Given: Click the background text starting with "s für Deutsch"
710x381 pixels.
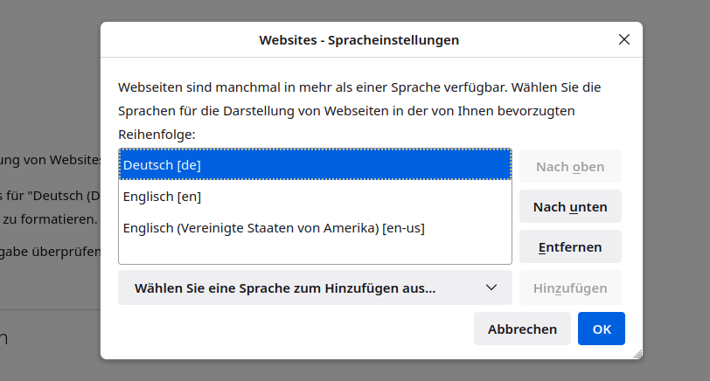Looking at the screenshot, I should click(48, 194).
